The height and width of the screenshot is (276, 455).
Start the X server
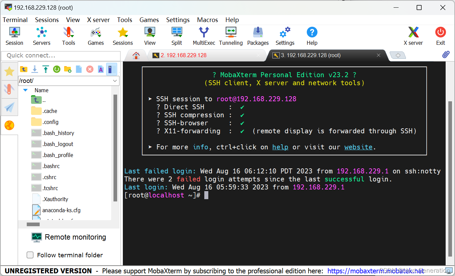click(x=413, y=35)
